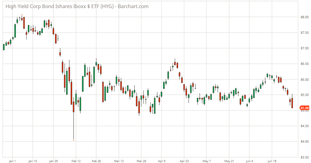Viewport: 311px width, 163px height.
Task: Click the 86.50 price axis label
Action: pyautogui.click(x=304, y=64)
